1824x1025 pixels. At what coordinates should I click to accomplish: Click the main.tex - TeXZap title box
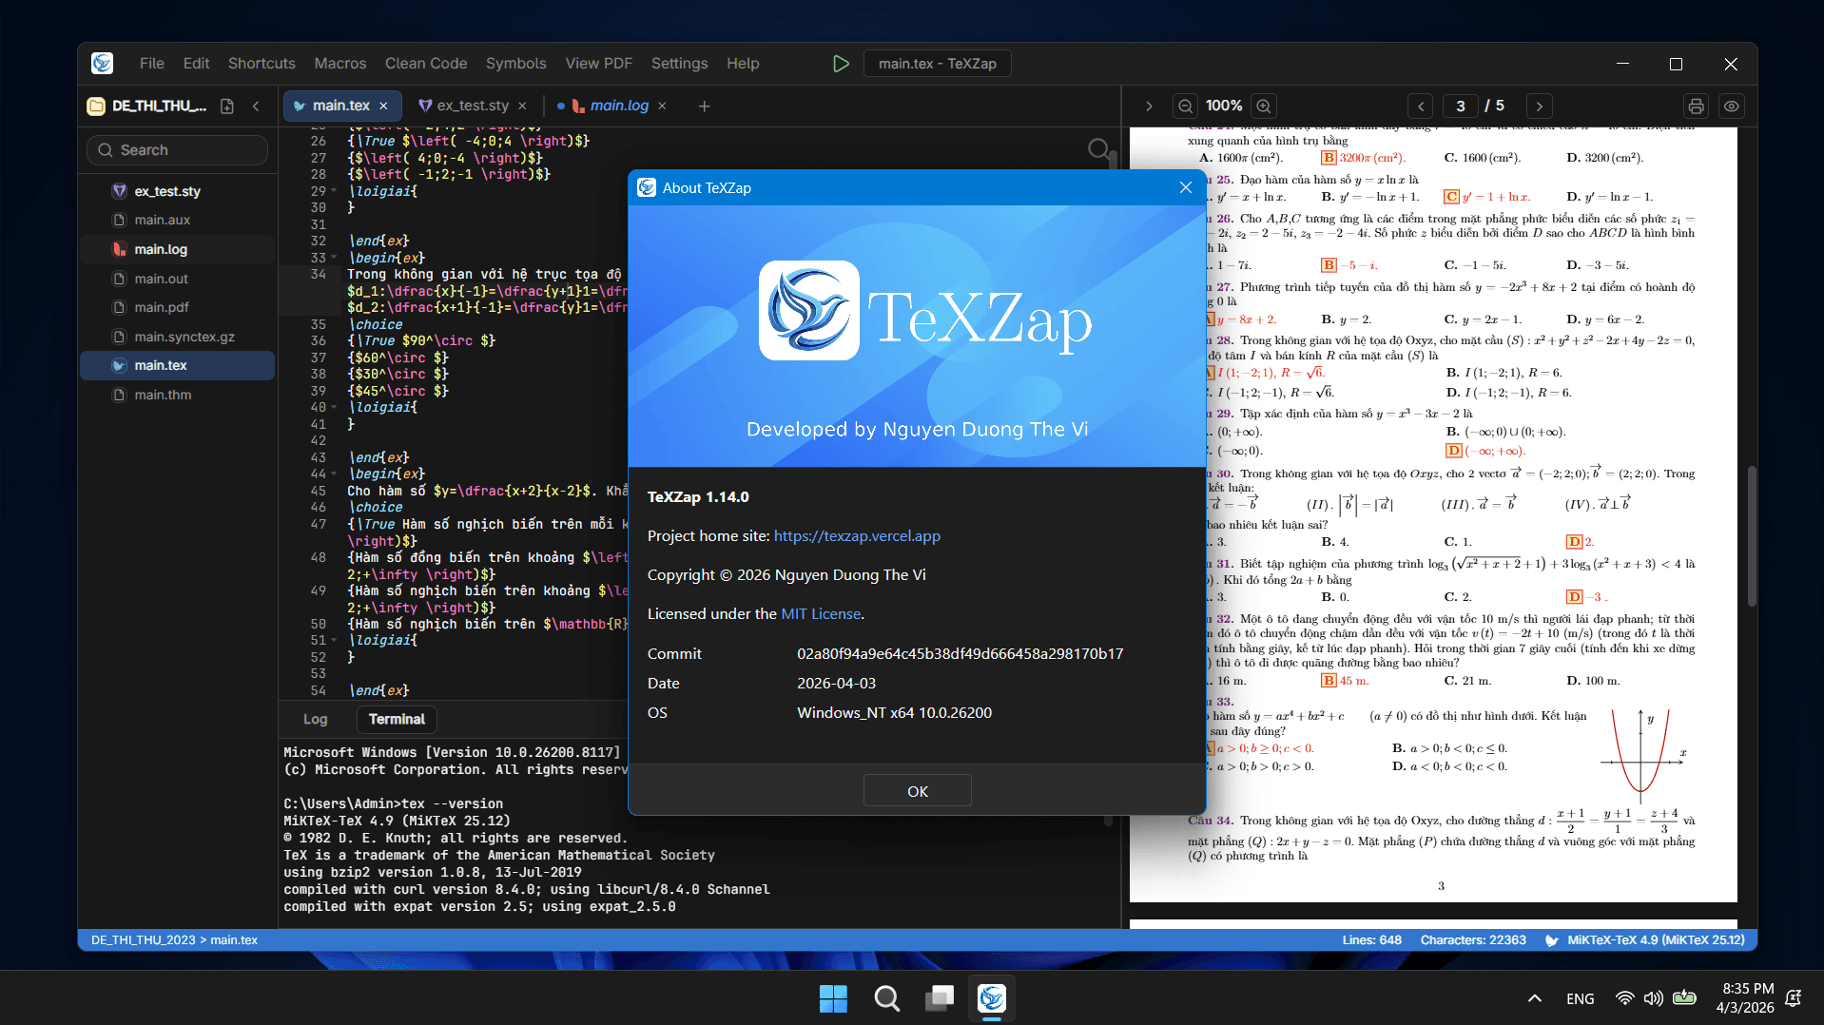click(x=937, y=64)
